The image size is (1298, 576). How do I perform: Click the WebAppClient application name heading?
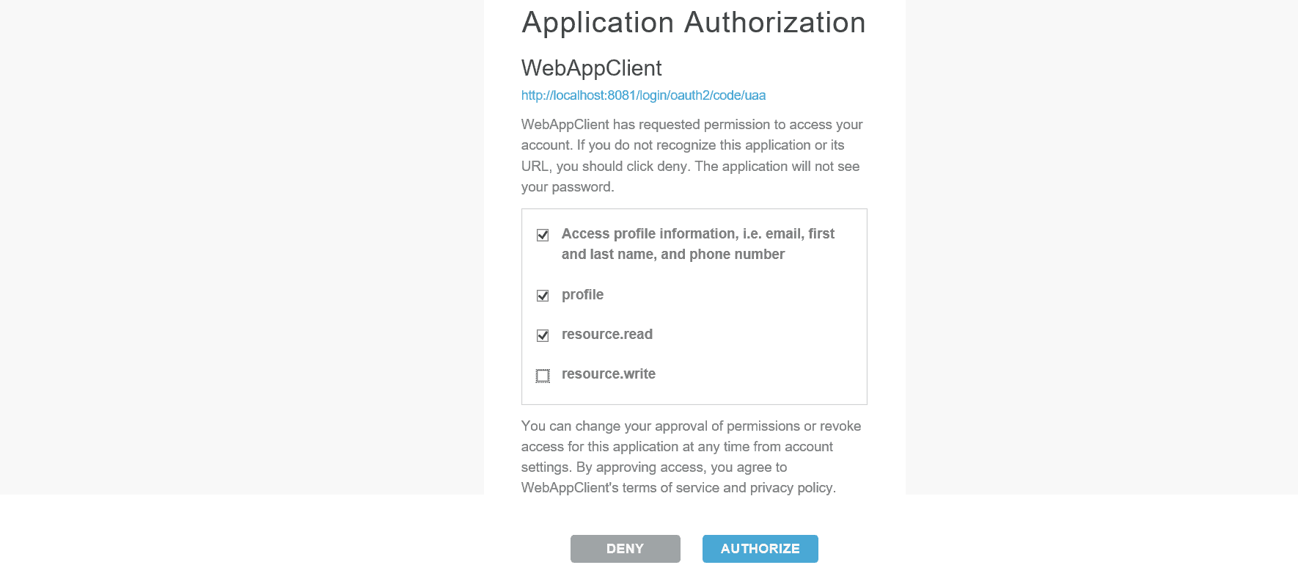click(x=592, y=68)
